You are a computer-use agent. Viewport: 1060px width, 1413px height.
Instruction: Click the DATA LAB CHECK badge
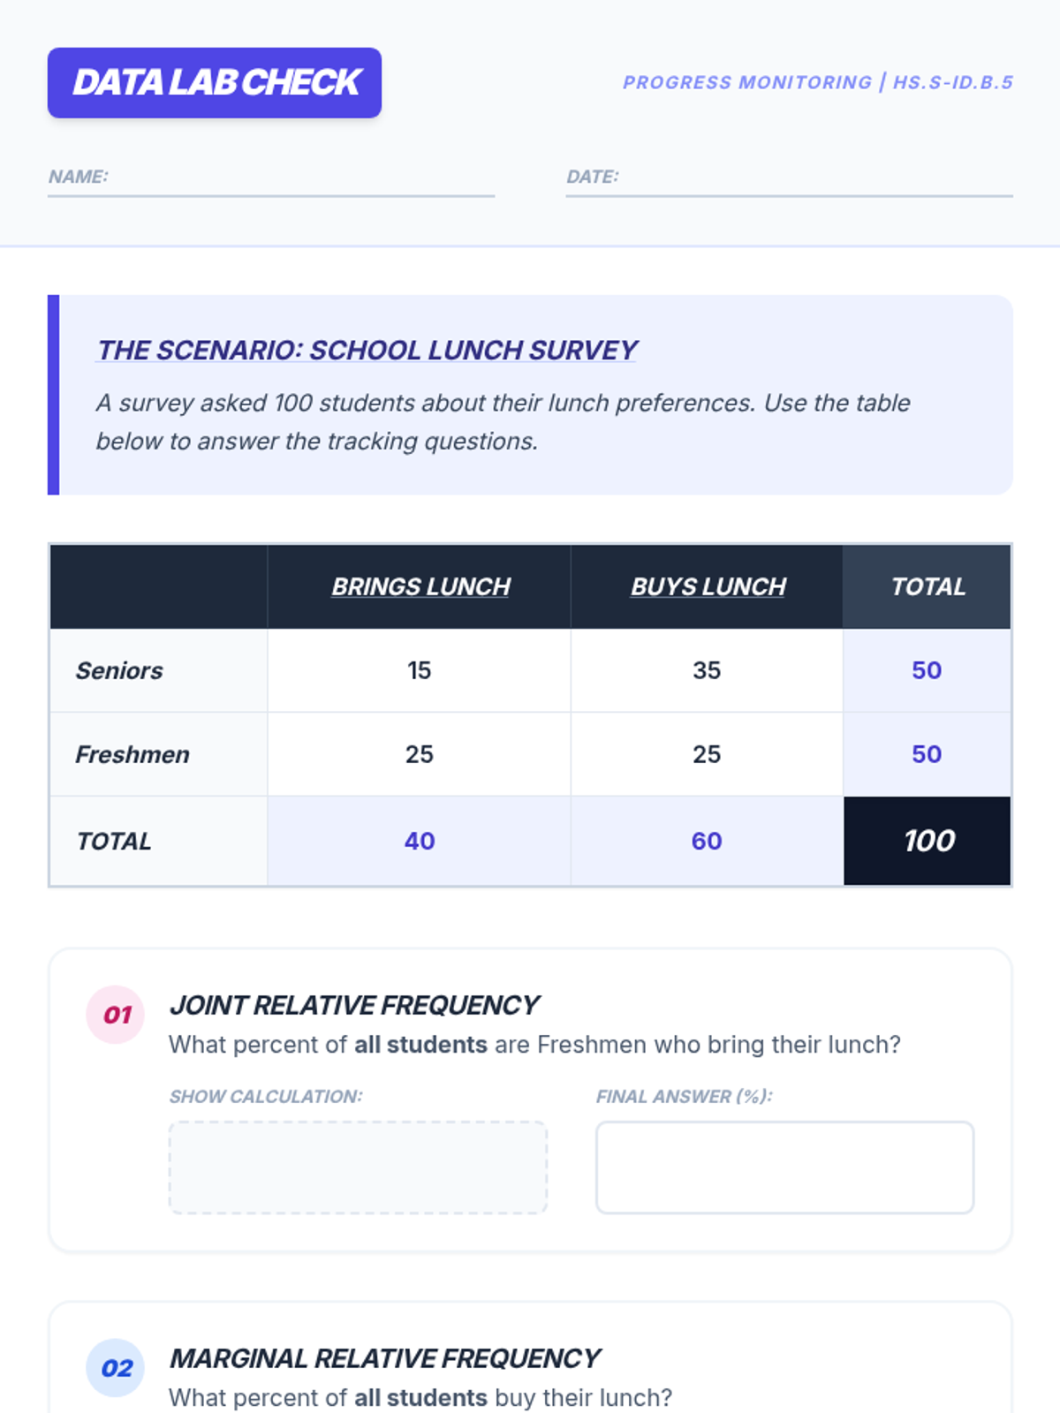pos(215,83)
